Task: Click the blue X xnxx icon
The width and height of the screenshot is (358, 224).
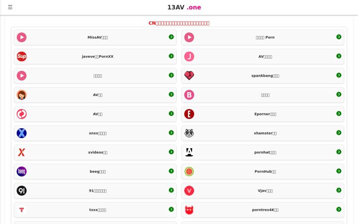Action: click(22, 133)
